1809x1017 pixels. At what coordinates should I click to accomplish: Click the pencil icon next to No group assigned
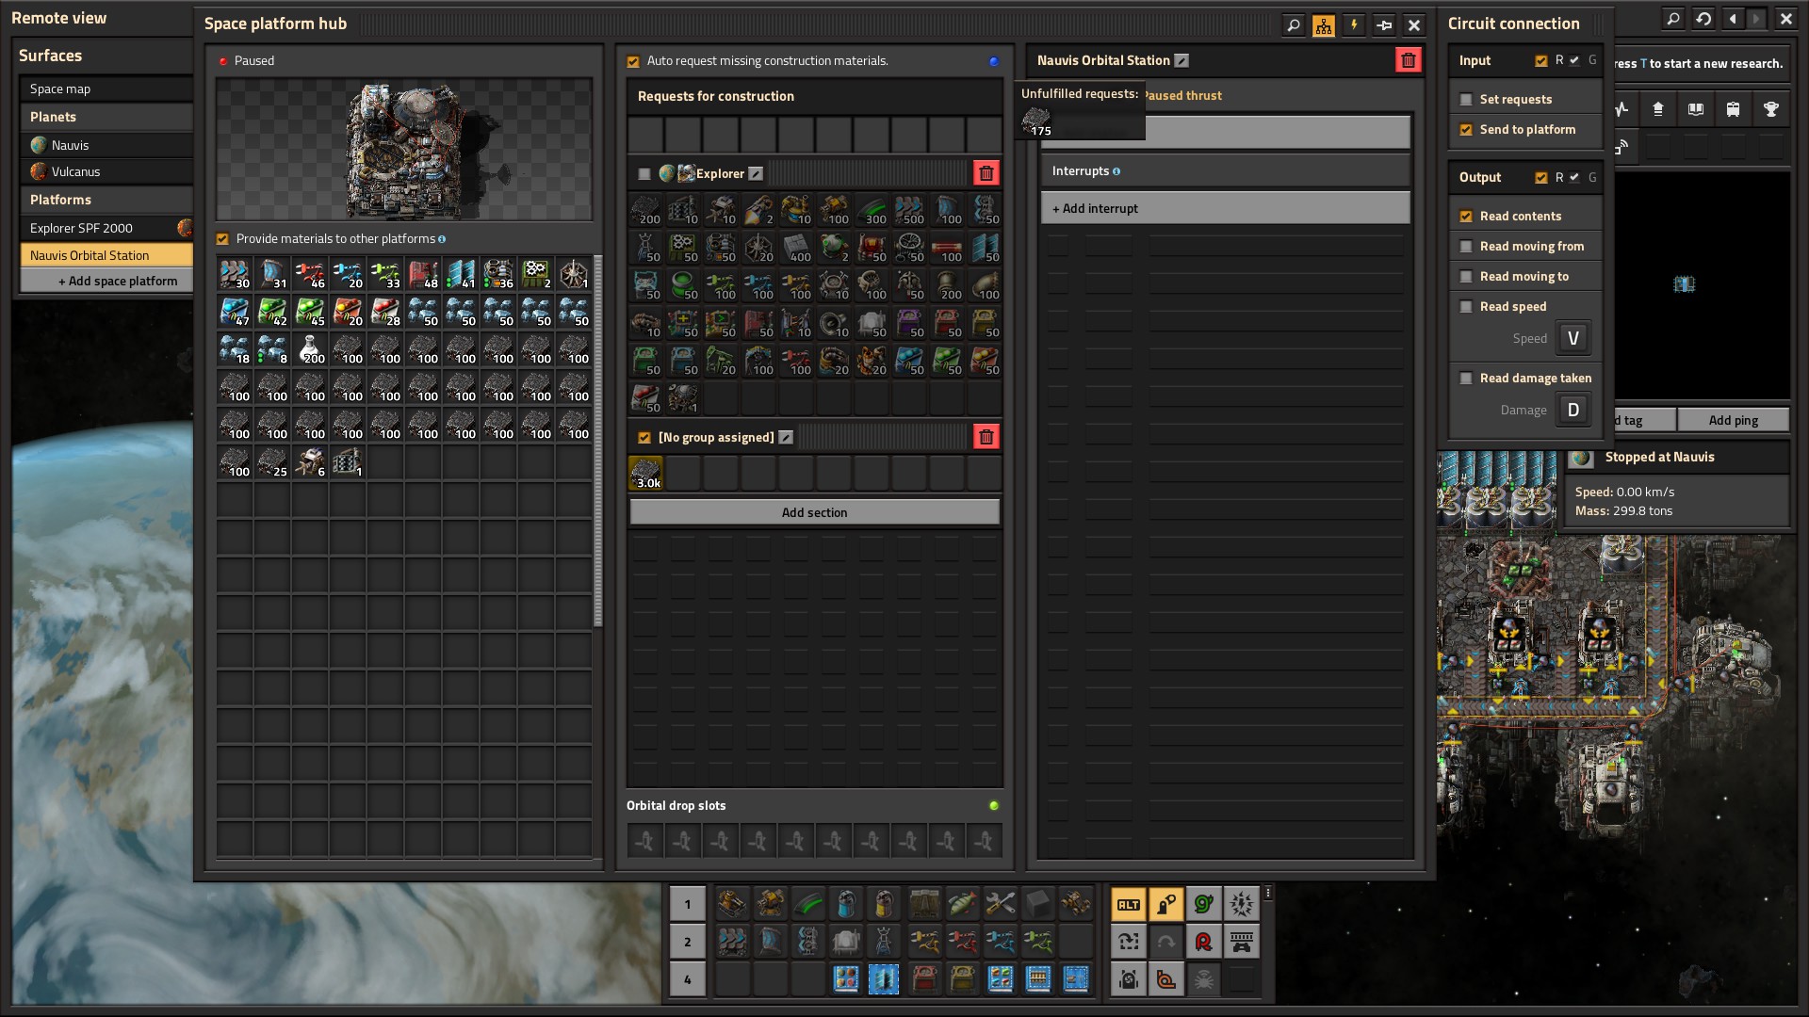point(786,437)
